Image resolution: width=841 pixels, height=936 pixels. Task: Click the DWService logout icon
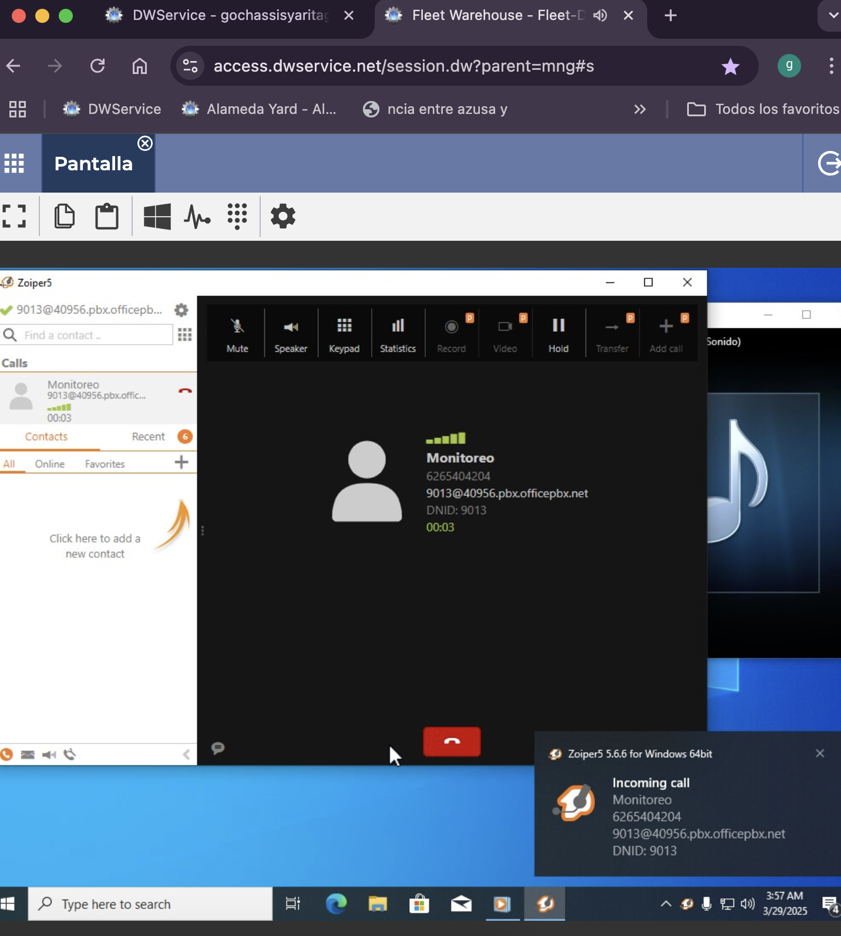click(x=829, y=163)
